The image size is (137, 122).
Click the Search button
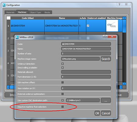(x=106, y=59)
